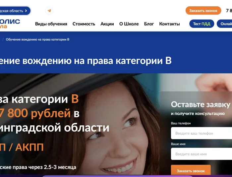This screenshot has height=177, width=232.
Task: Click breadcrumb Обучение вождению на права категории В
Action: [x=37, y=39]
